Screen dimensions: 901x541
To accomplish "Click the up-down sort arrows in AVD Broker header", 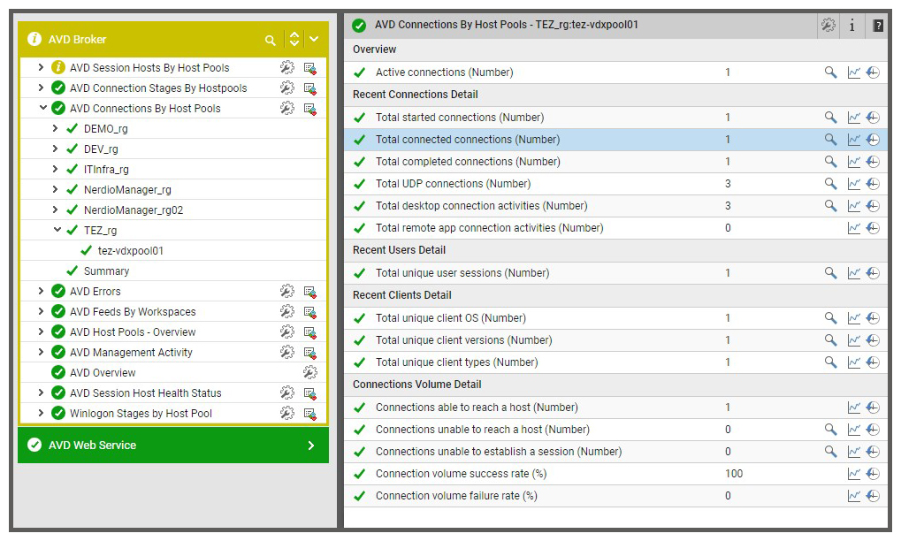I will 294,39.
